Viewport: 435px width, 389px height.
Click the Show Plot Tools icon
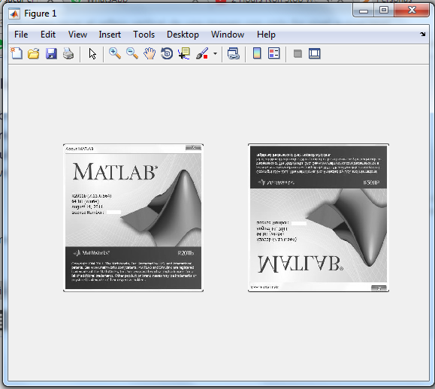(315, 53)
